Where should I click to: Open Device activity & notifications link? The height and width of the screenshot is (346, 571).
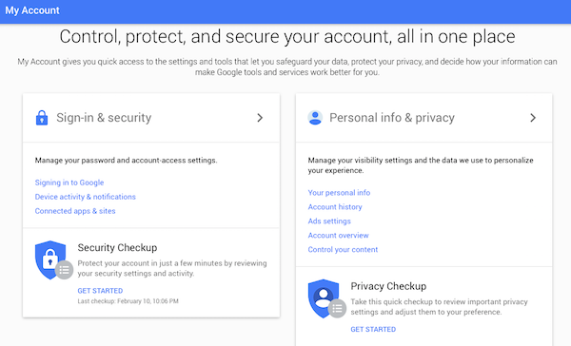pos(86,197)
